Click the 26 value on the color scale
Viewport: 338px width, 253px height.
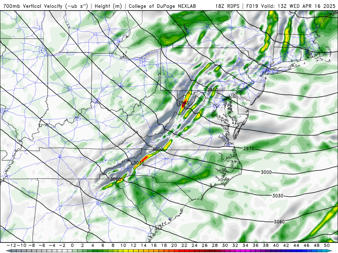tap(204, 245)
